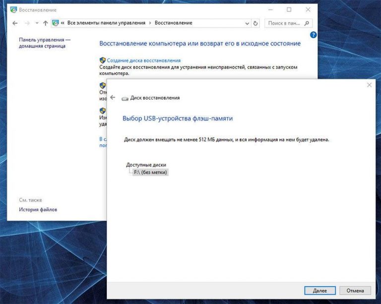Screen dimensions: 381x304
Task: Click the Восстановление icon in the title bar
Action: 13,9
